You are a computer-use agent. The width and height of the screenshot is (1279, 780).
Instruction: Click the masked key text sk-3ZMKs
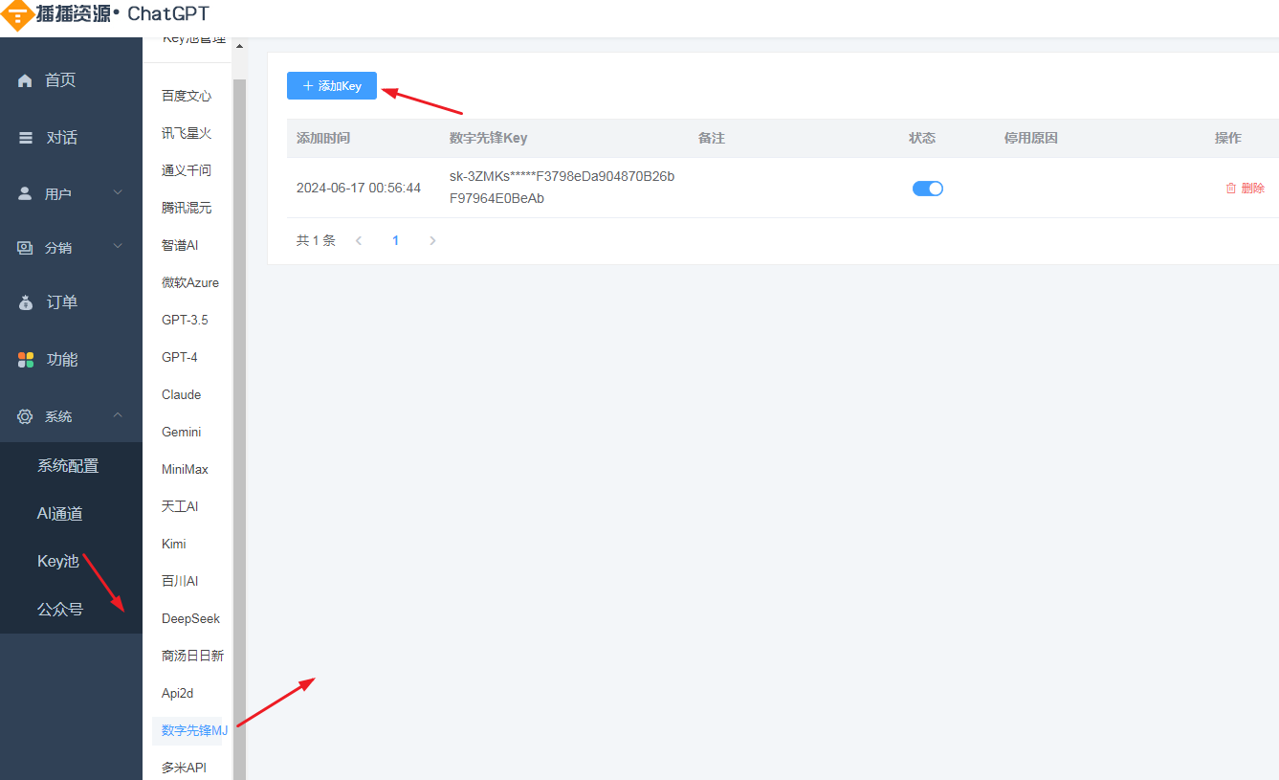[x=562, y=188]
